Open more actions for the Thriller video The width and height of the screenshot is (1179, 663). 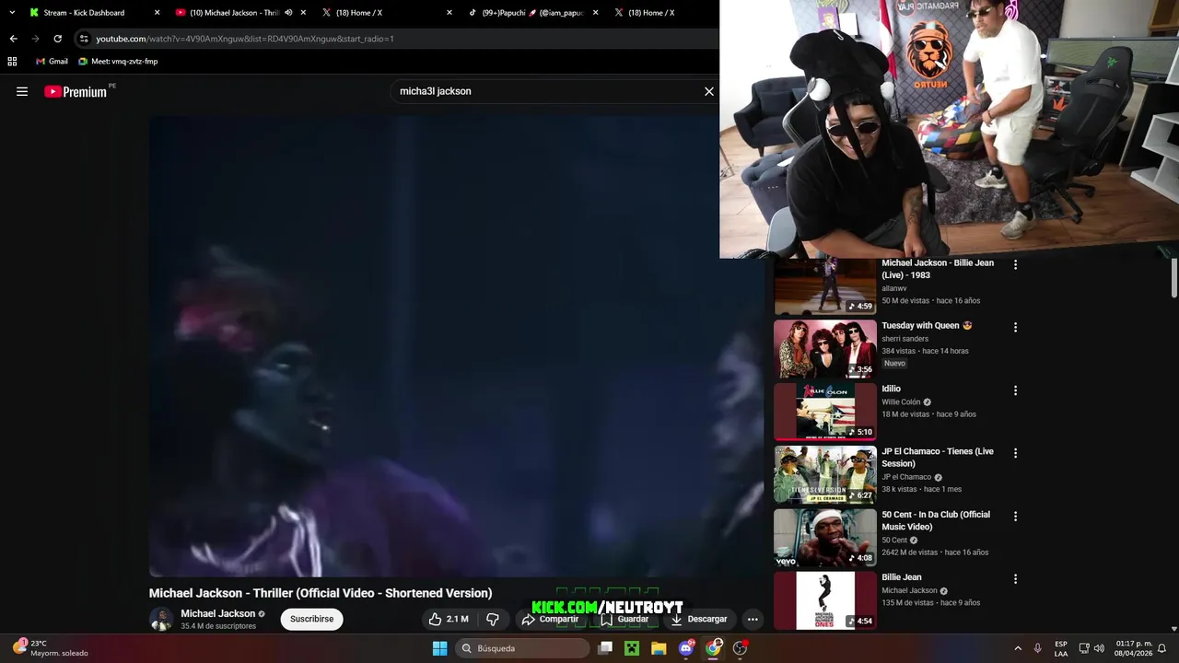pyautogui.click(x=753, y=619)
